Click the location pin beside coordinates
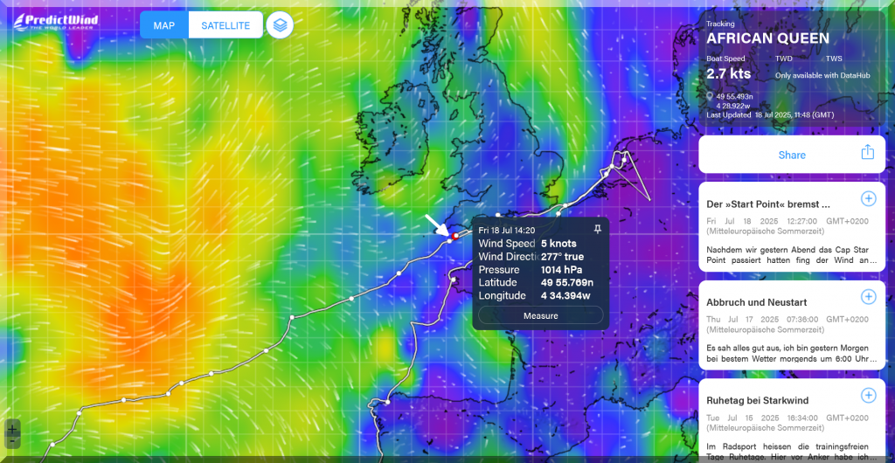 coord(710,96)
